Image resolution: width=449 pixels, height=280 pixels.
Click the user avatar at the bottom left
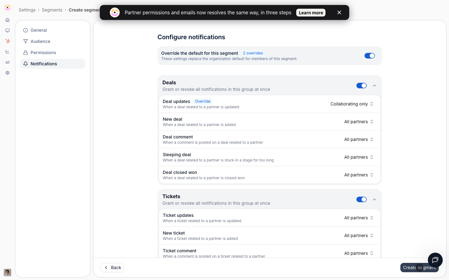(7, 273)
